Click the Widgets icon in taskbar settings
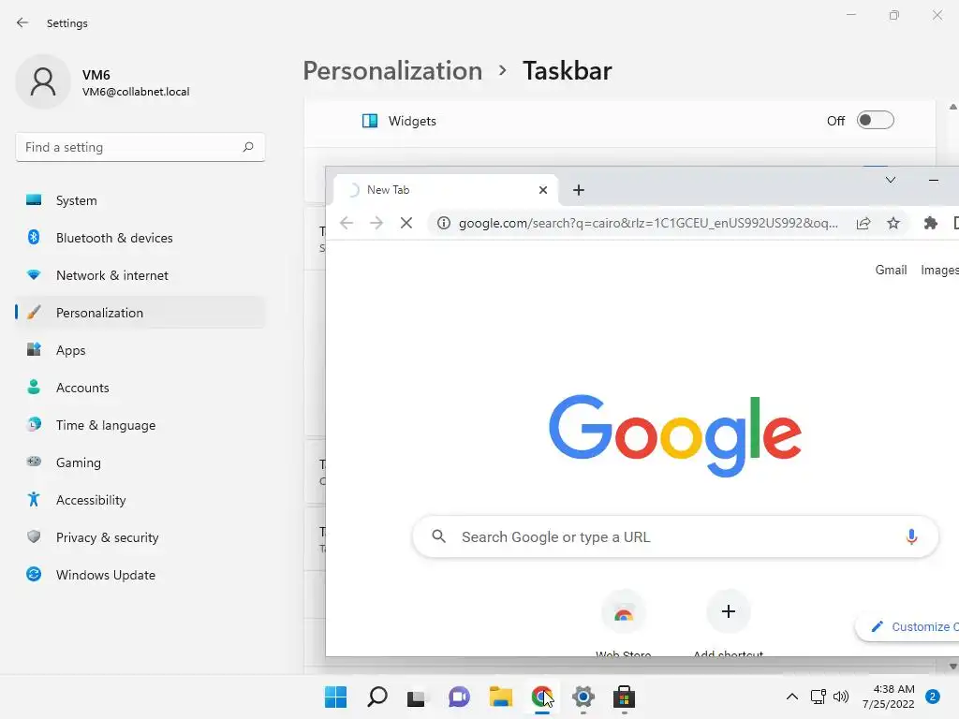 pyautogui.click(x=370, y=121)
